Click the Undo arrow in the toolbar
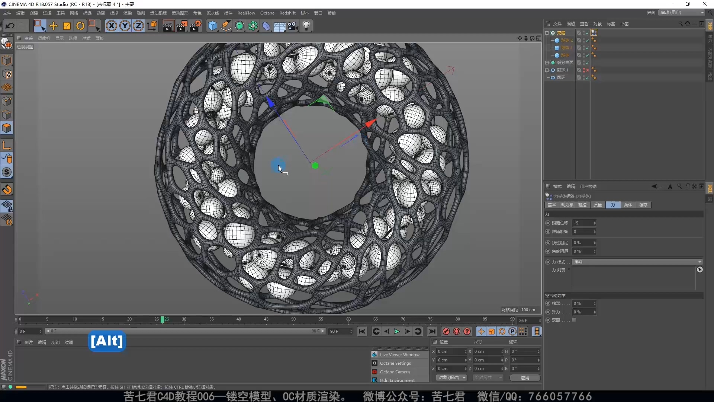The width and height of the screenshot is (714, 402). pyautogui.click(x=10, y=26)
